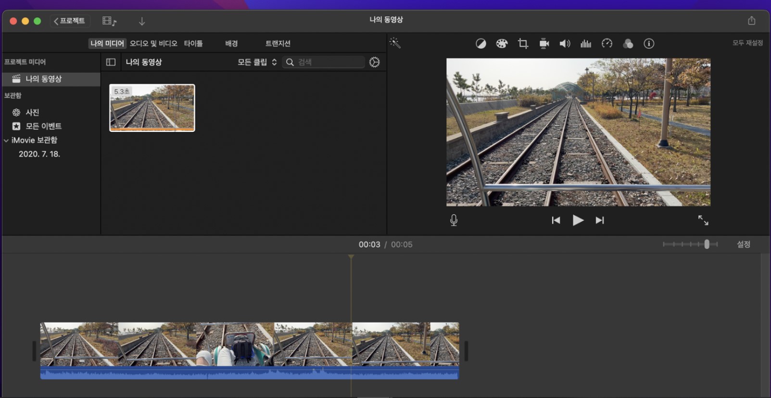Click the playhead marker on timeline
The image size is (771, 398).
[x=351, y=257]
